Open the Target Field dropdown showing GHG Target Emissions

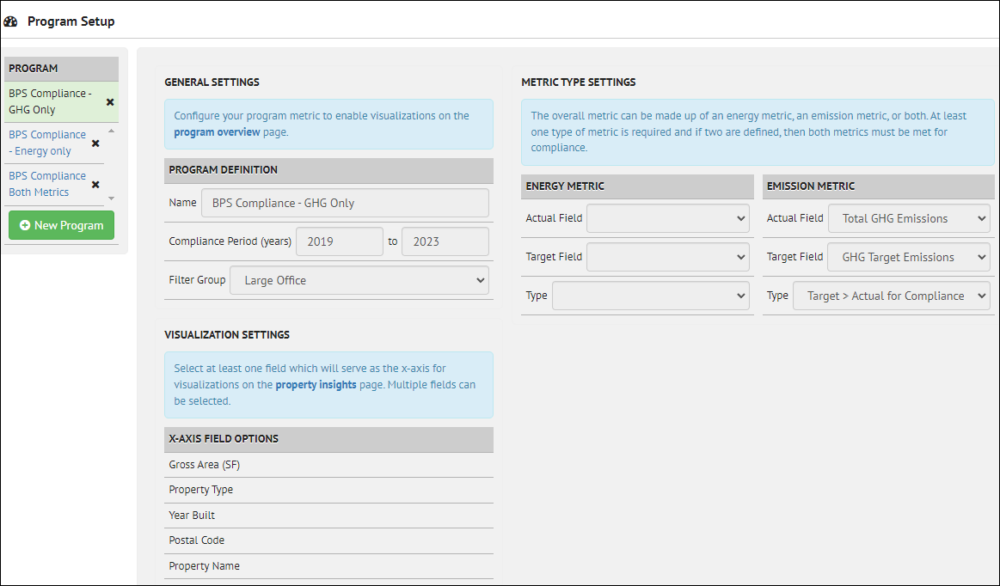coord(909,256)
